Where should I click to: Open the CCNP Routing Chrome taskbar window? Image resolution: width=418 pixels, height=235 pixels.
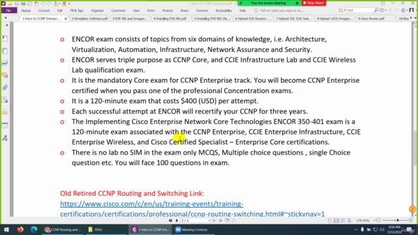point(63,230)
